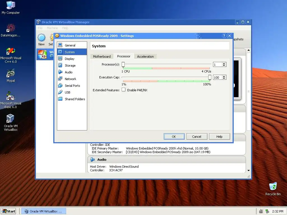Open the Start menu
287x215 pixels.
(x=8, y=211)
